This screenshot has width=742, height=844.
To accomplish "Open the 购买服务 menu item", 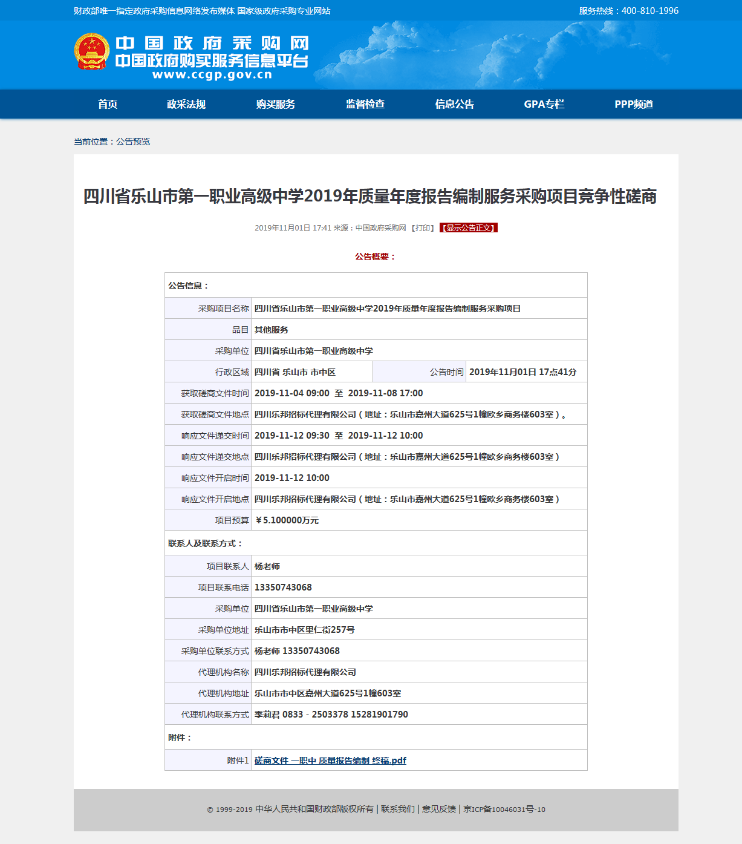I will point(276,104).
